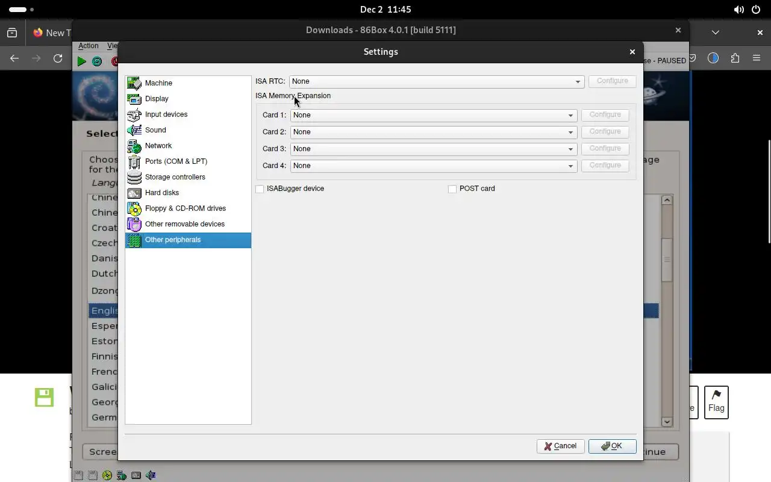Open the Card 1 memory expansion dropdown

tap(434, 115)
